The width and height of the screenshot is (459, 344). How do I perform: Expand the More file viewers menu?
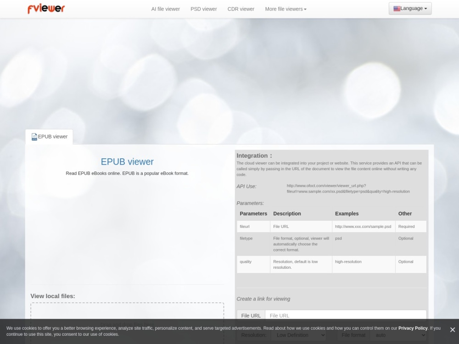pyautogui.click(x=285, y=9)
